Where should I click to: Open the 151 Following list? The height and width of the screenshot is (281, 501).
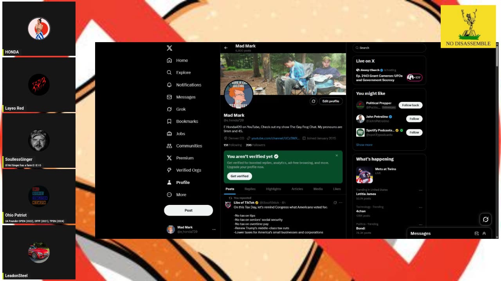coord(232,145)
